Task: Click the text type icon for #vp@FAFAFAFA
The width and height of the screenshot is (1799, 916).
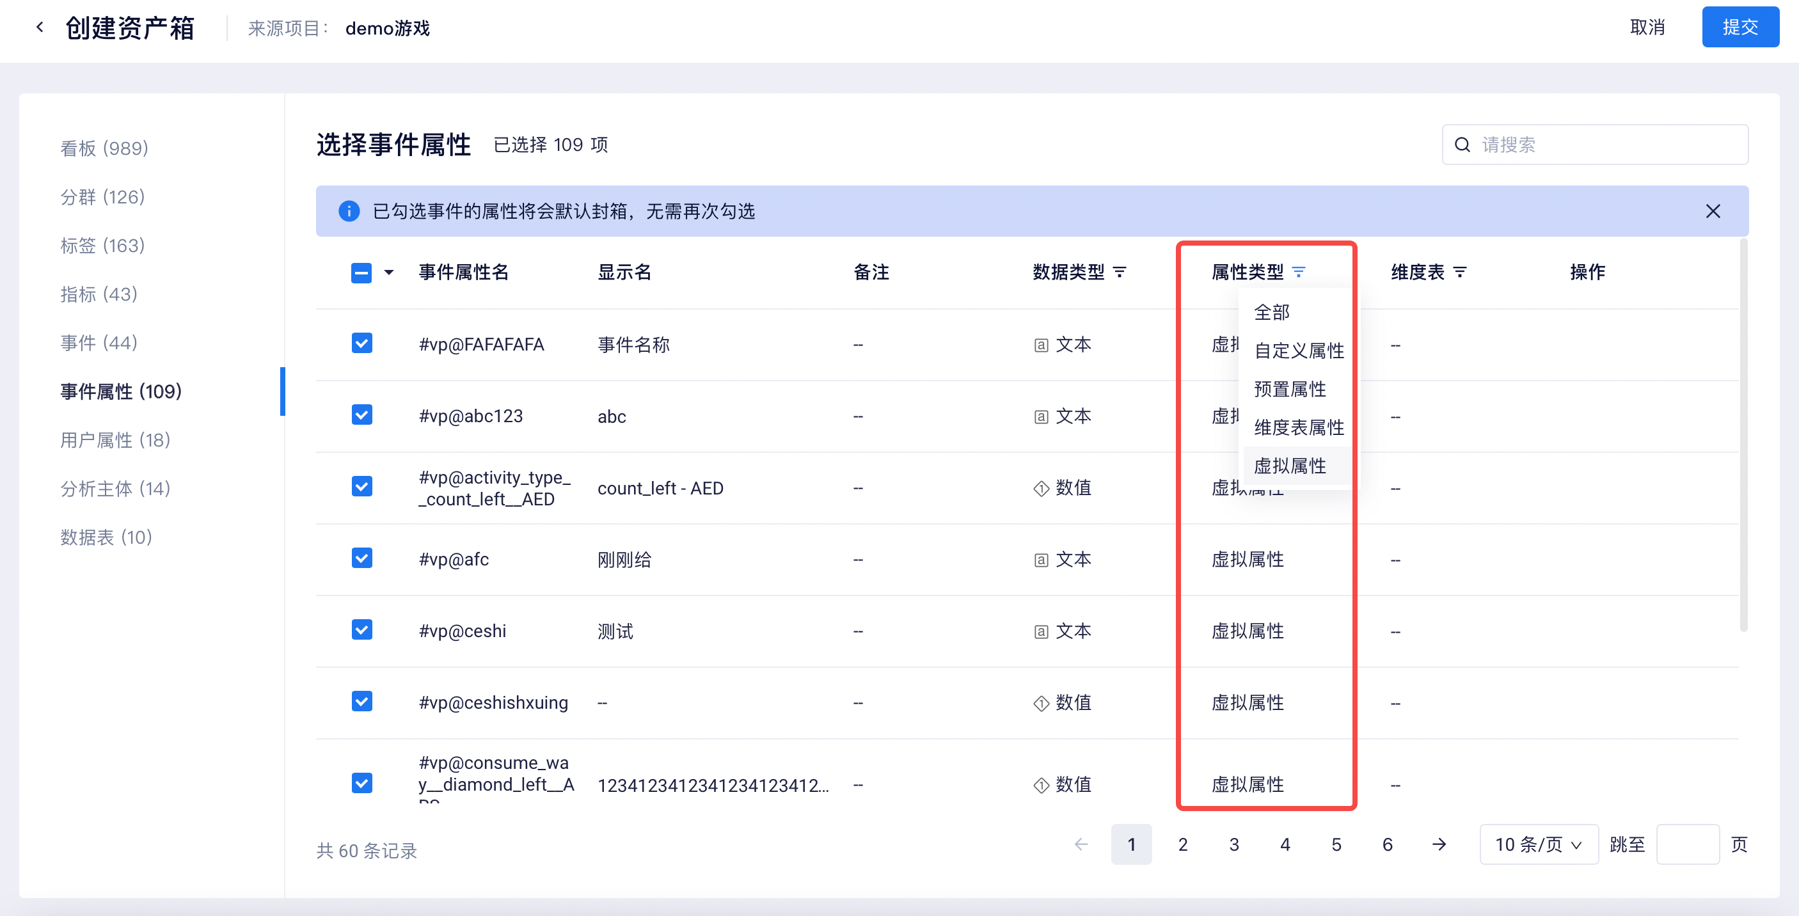Action: click(x=1041, y=345)
